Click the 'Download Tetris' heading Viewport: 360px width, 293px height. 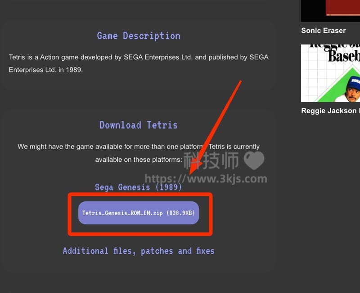pyautogui.click(x=139, y=125)
